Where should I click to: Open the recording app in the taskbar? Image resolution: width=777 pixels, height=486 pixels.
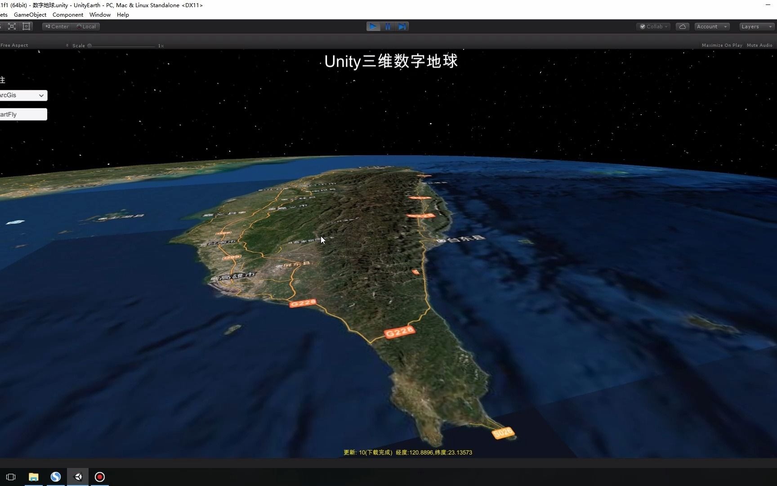point(99,477)
